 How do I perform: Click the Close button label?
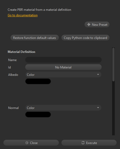pyautogui.click(x=34, y=143)
